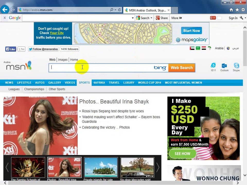Refresh the page with reload icon

(119, 10)
